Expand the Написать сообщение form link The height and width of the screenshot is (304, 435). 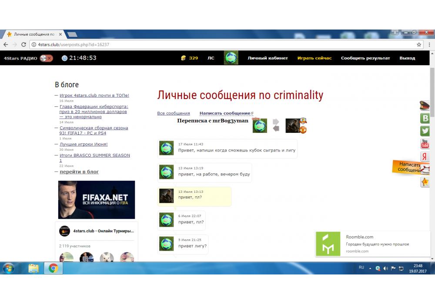click(x=225, y=113)
